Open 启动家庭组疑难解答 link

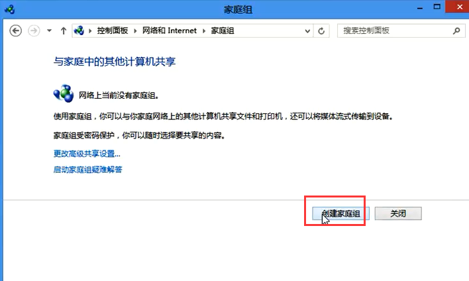(x=87, y=170)
